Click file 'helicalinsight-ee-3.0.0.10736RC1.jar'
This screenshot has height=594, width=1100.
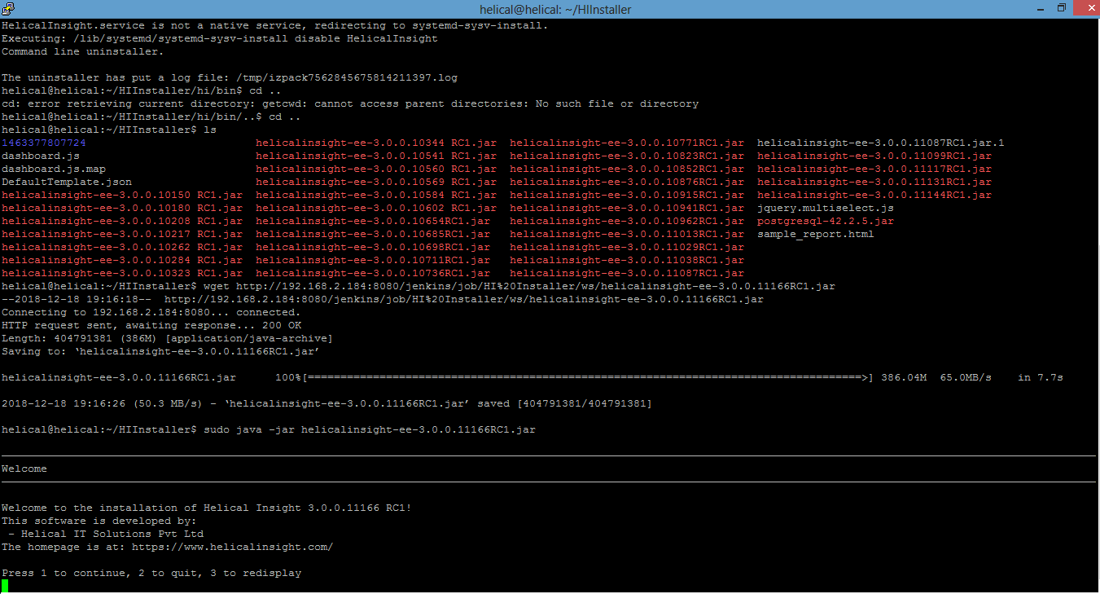[x=373, y=273]
